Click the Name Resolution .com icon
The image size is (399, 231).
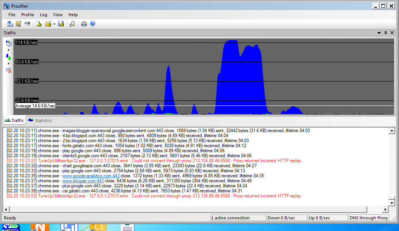point(27,24)
